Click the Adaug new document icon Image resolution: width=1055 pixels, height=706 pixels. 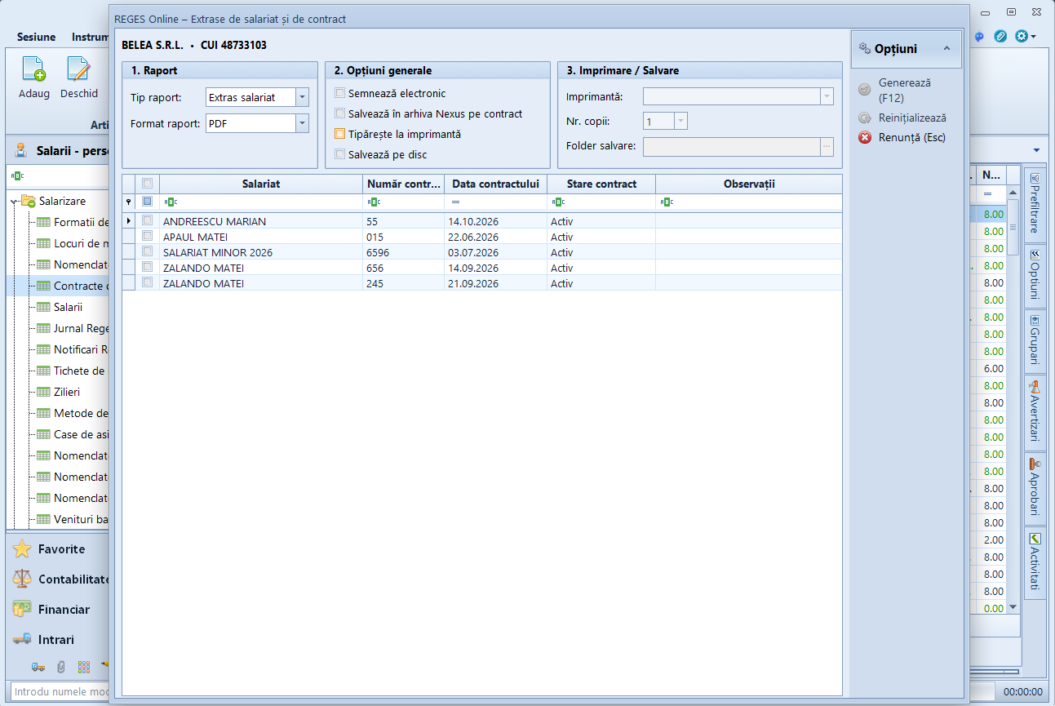pyautogui.click(x=34, y=69)
